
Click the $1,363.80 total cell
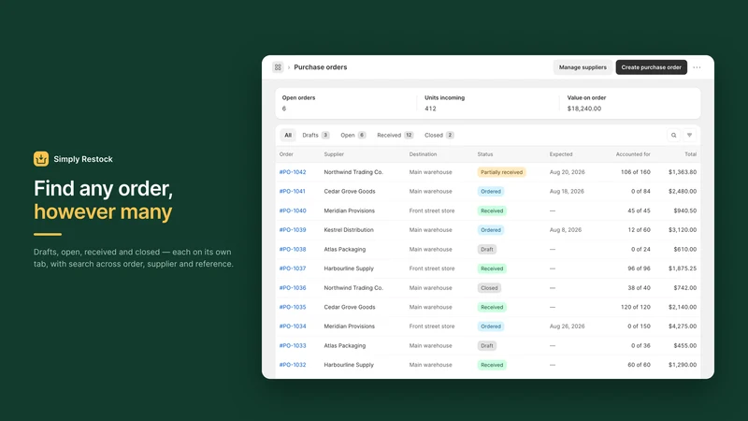coord(683,172)
